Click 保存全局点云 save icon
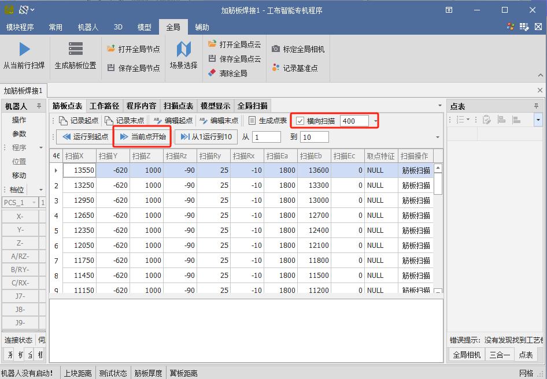 pyautogui.click(x=212, y=59)
